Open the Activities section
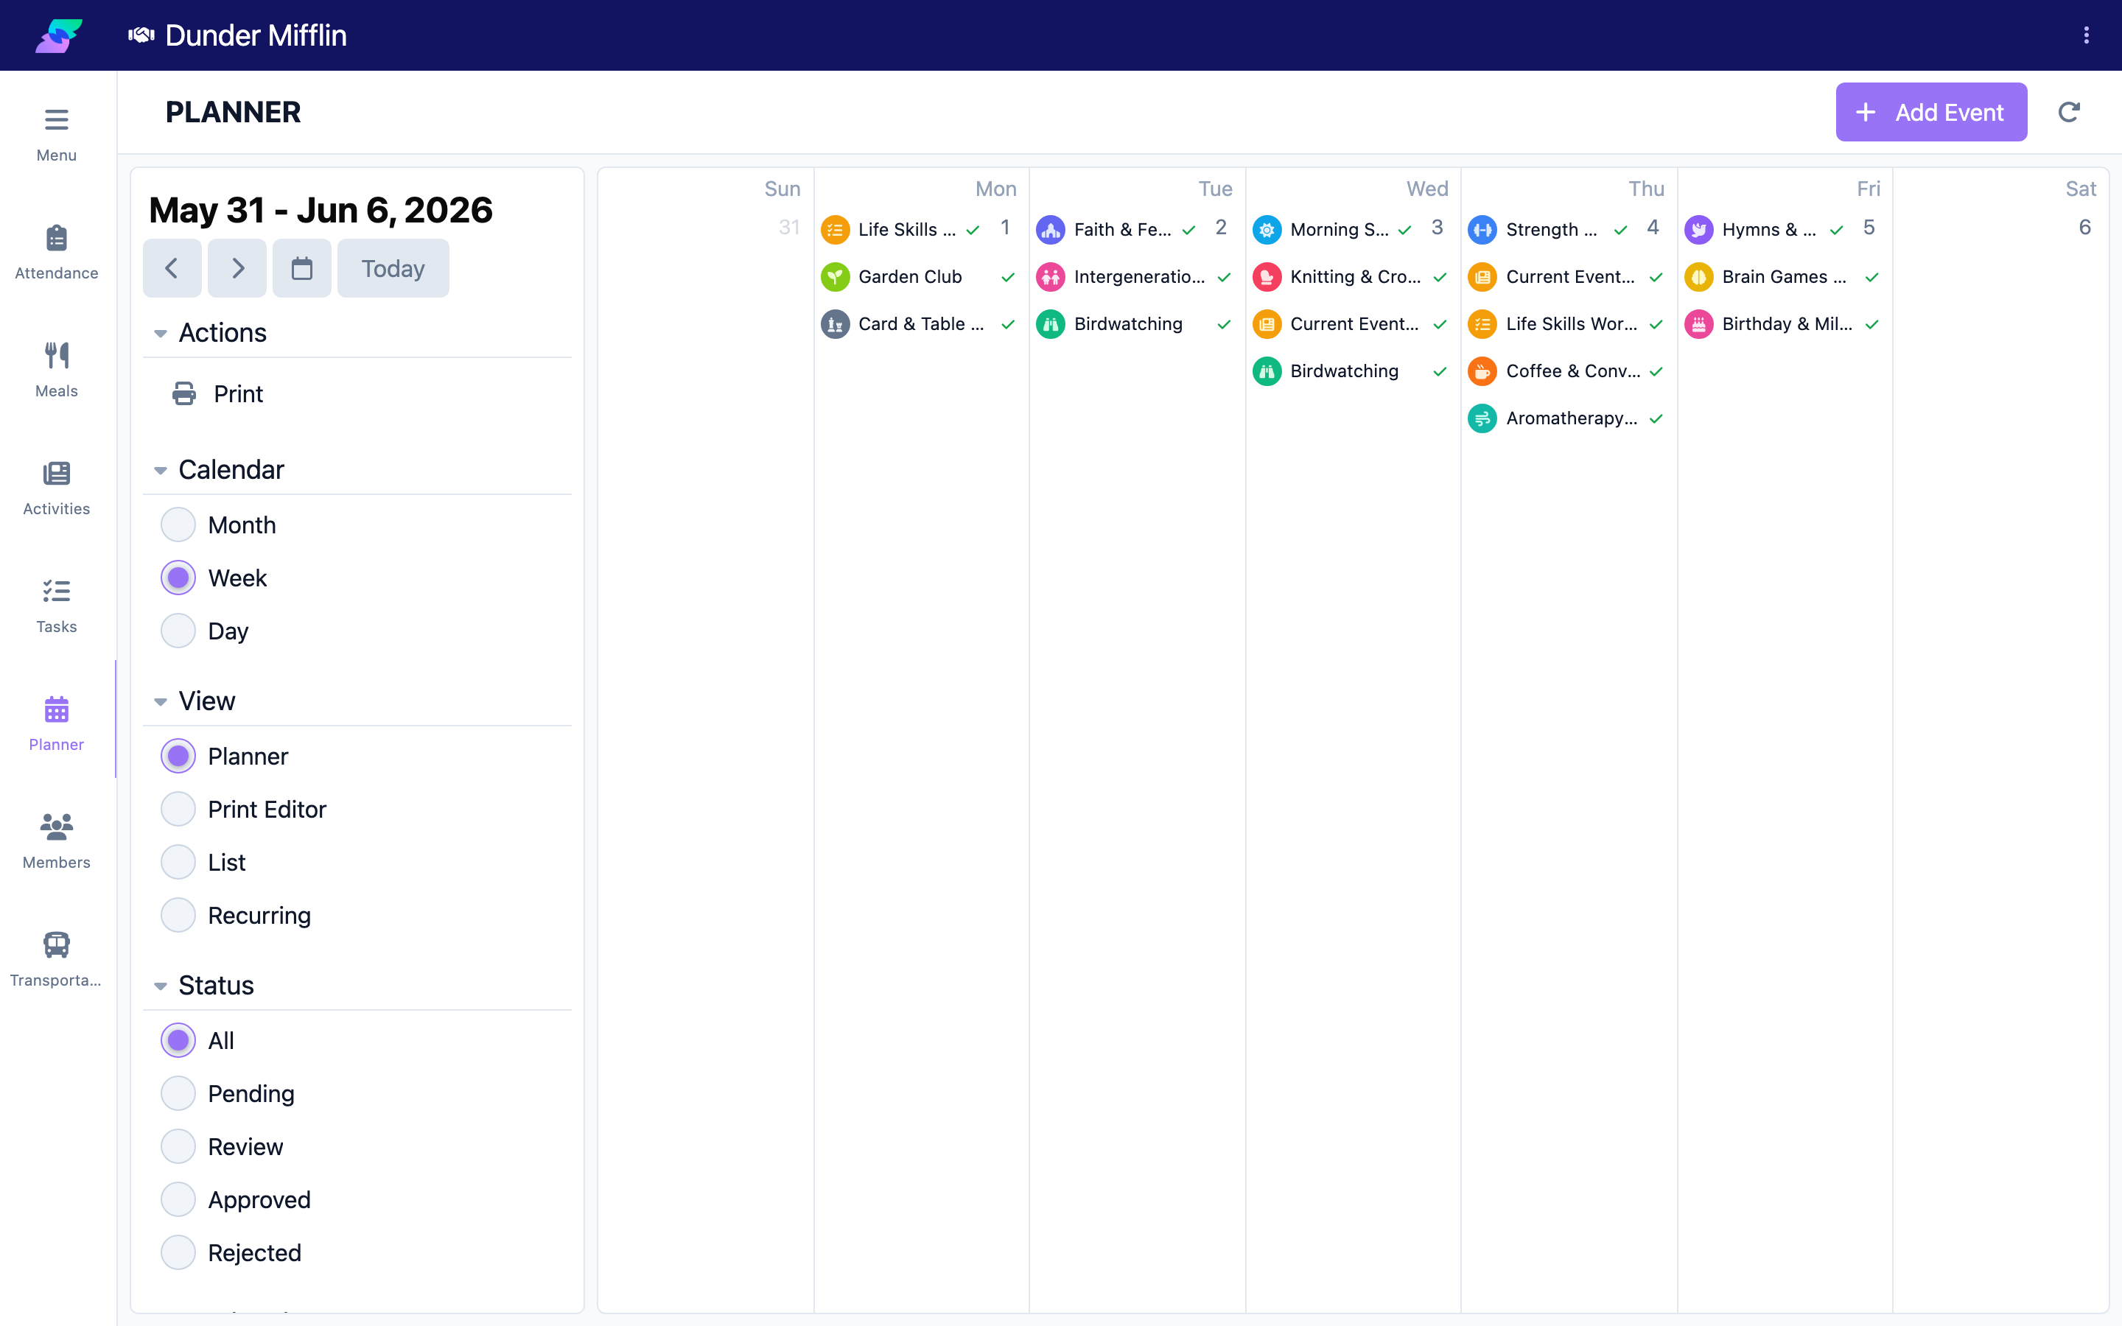Image resolution: width=2122 pixels, height=1326 pixels. coord(56,488)
